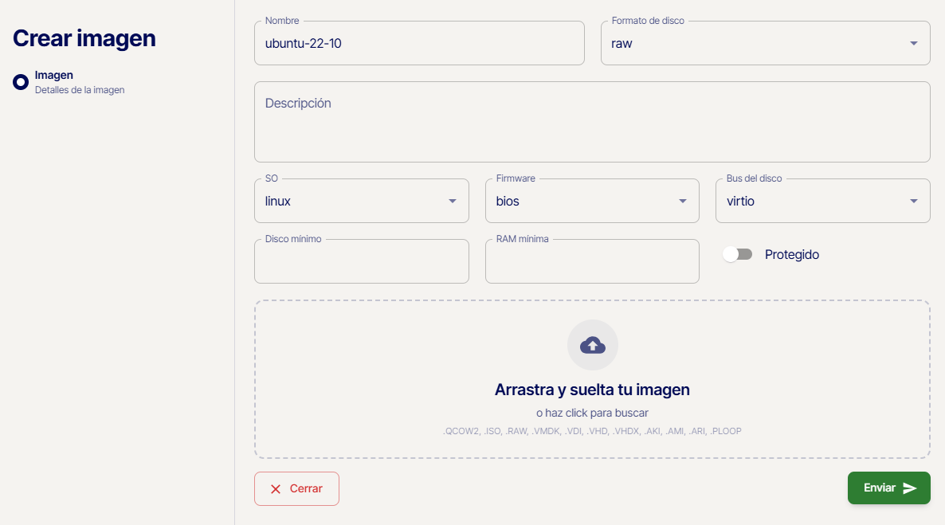Open the firmware selector showing bios
The height and width of the screenshot is (525, 945).
click(592, 201)
